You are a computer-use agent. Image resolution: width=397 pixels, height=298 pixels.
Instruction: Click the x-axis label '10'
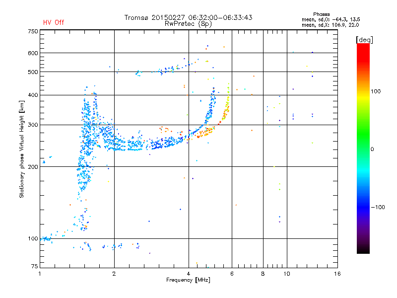tap(287, 274)
